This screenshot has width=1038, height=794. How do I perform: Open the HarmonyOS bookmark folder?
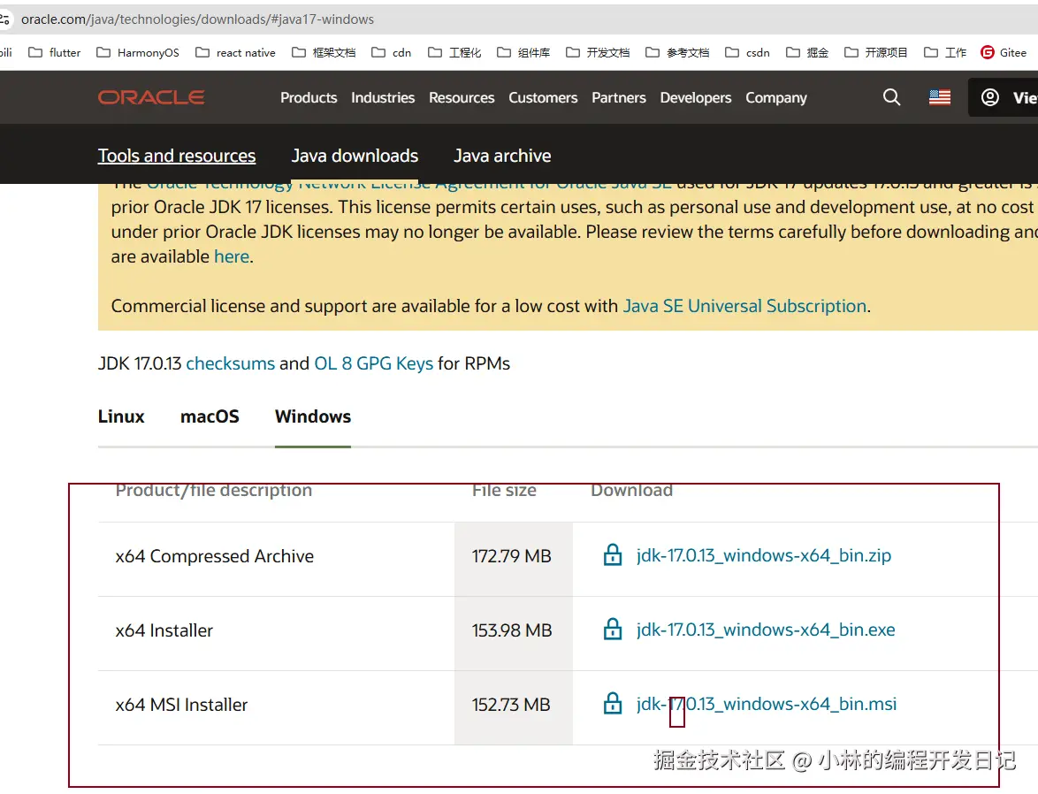click(138, 52)
